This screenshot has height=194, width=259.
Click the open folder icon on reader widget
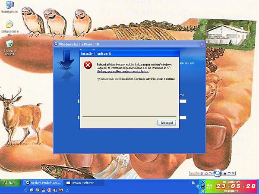[x=206, y=174]
